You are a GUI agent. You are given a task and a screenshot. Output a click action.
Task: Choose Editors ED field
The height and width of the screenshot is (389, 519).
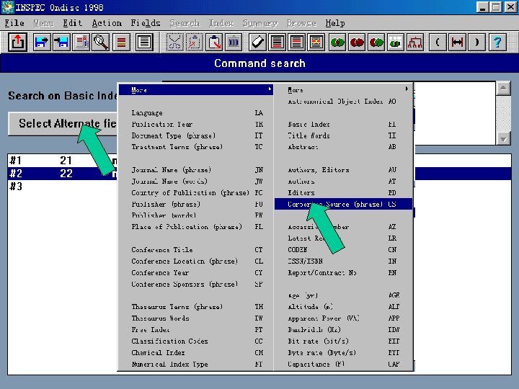[344, 192]
